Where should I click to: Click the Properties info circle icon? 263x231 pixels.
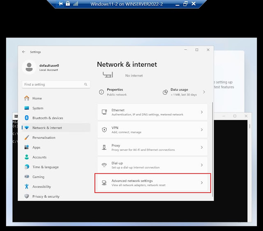[x=102, y=92]
